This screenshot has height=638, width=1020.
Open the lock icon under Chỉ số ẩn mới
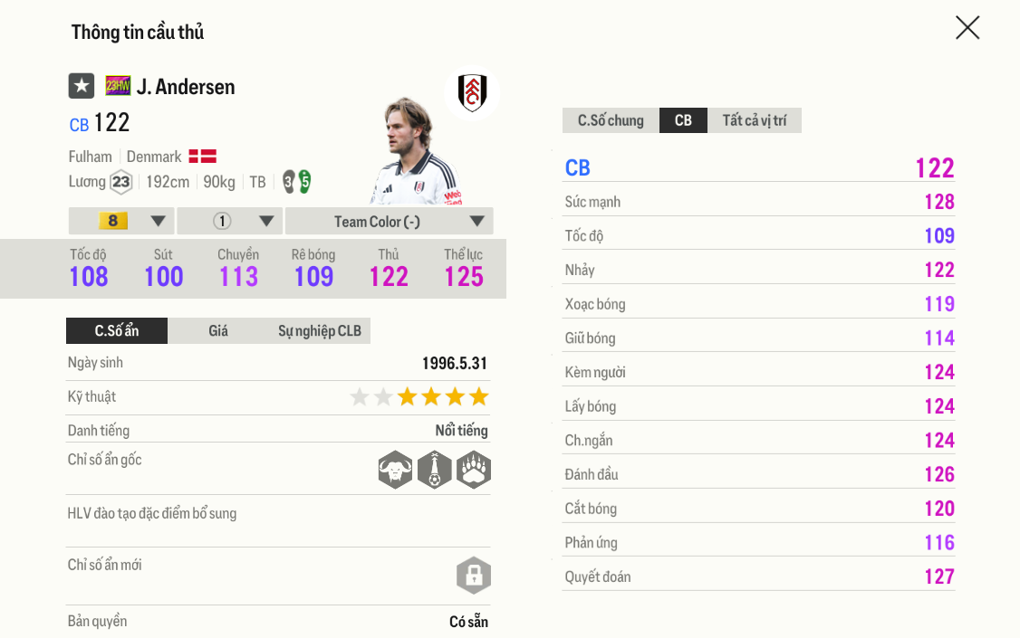click(474, 576)
